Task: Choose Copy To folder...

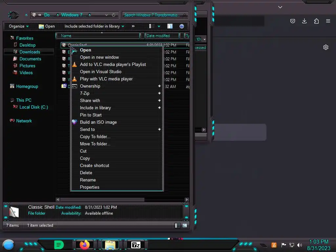Action: (117, 136)
